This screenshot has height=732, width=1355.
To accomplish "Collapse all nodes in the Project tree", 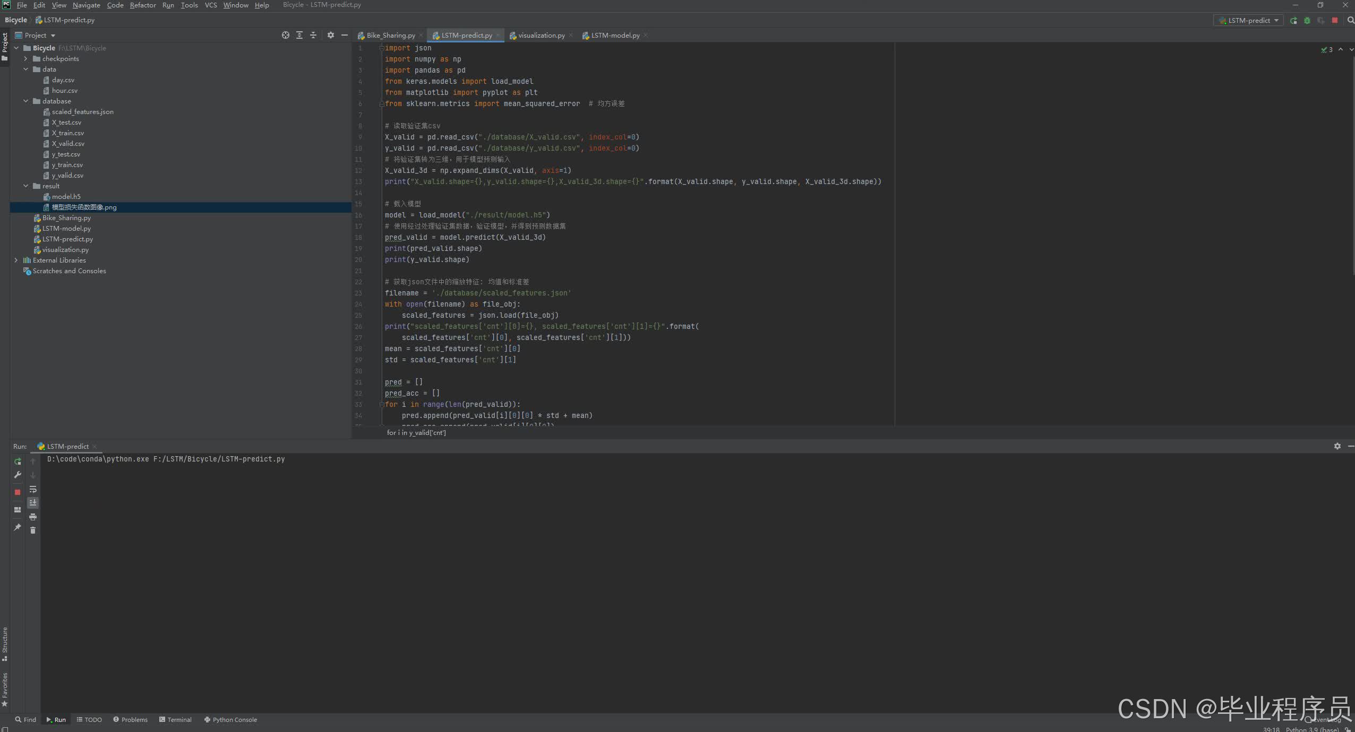I will pos(313,36).
